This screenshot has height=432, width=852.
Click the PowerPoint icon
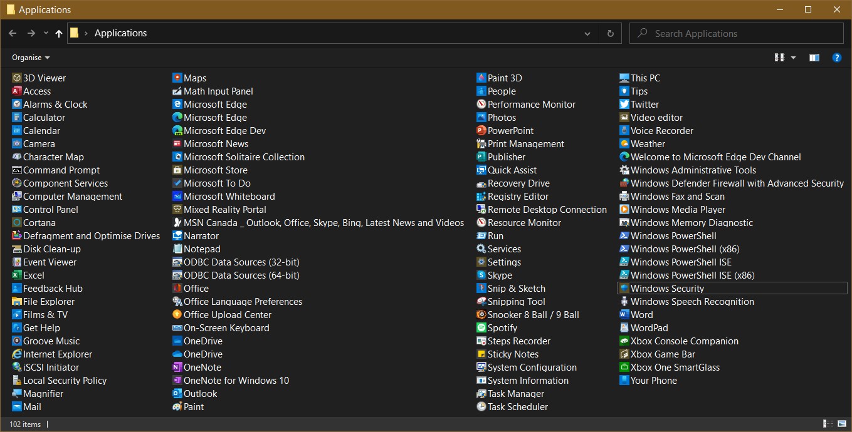click(481, 131)
